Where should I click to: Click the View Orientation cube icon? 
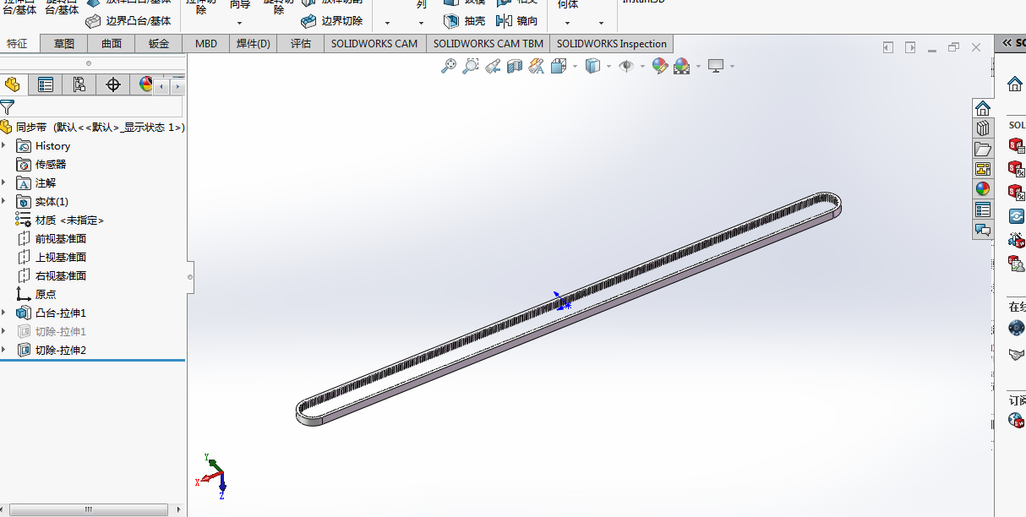559,66
